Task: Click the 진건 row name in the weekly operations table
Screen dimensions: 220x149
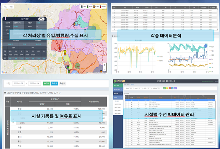Action: click(x=20, y=109)
